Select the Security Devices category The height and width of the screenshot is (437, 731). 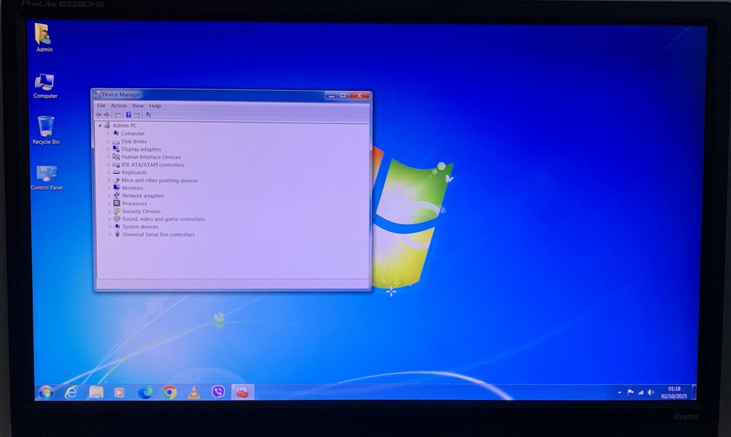[137, 211]
